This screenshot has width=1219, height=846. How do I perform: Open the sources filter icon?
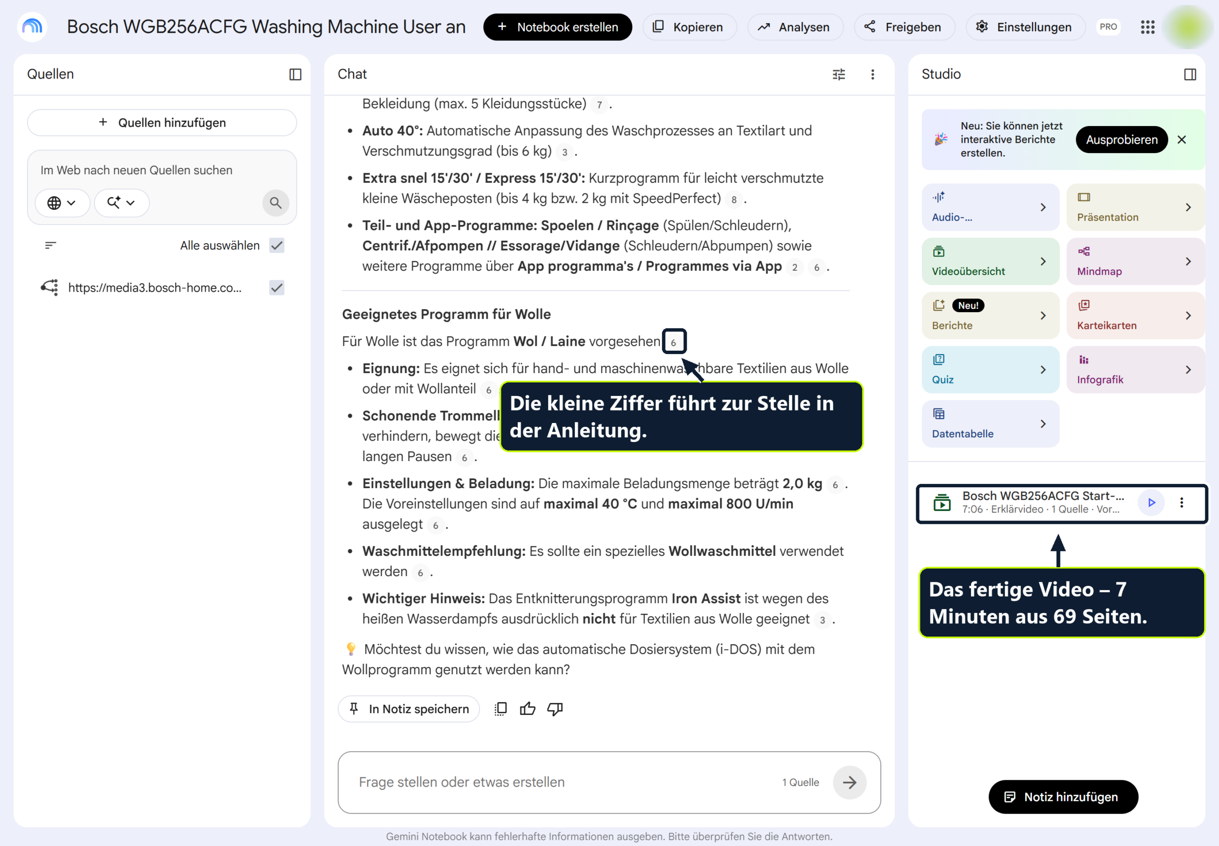tap(50, 245)
